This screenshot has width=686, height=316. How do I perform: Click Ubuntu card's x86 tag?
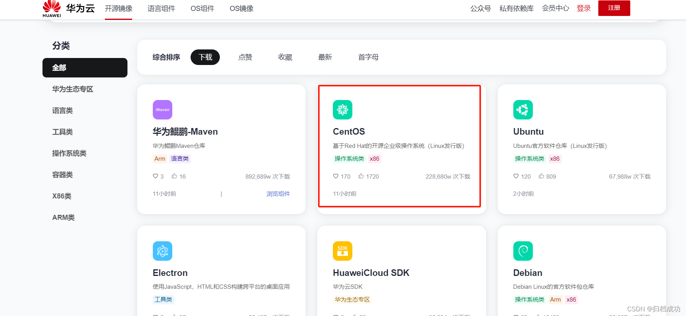[x=555, y=159]
